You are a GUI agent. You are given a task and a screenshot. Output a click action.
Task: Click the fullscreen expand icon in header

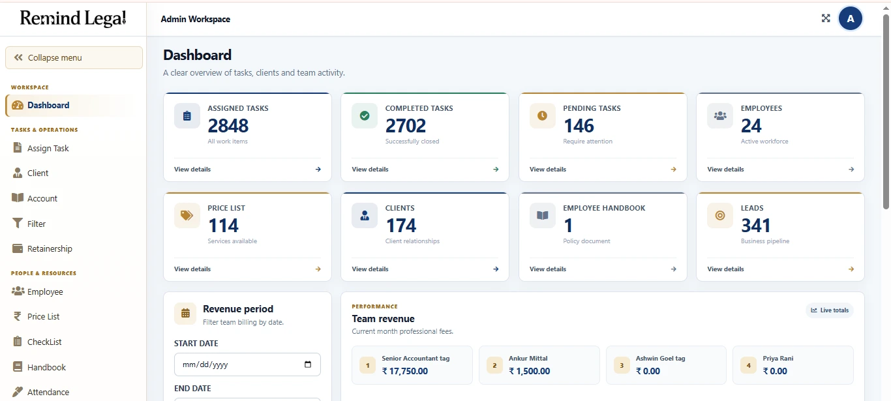click(x=826, y=18)
